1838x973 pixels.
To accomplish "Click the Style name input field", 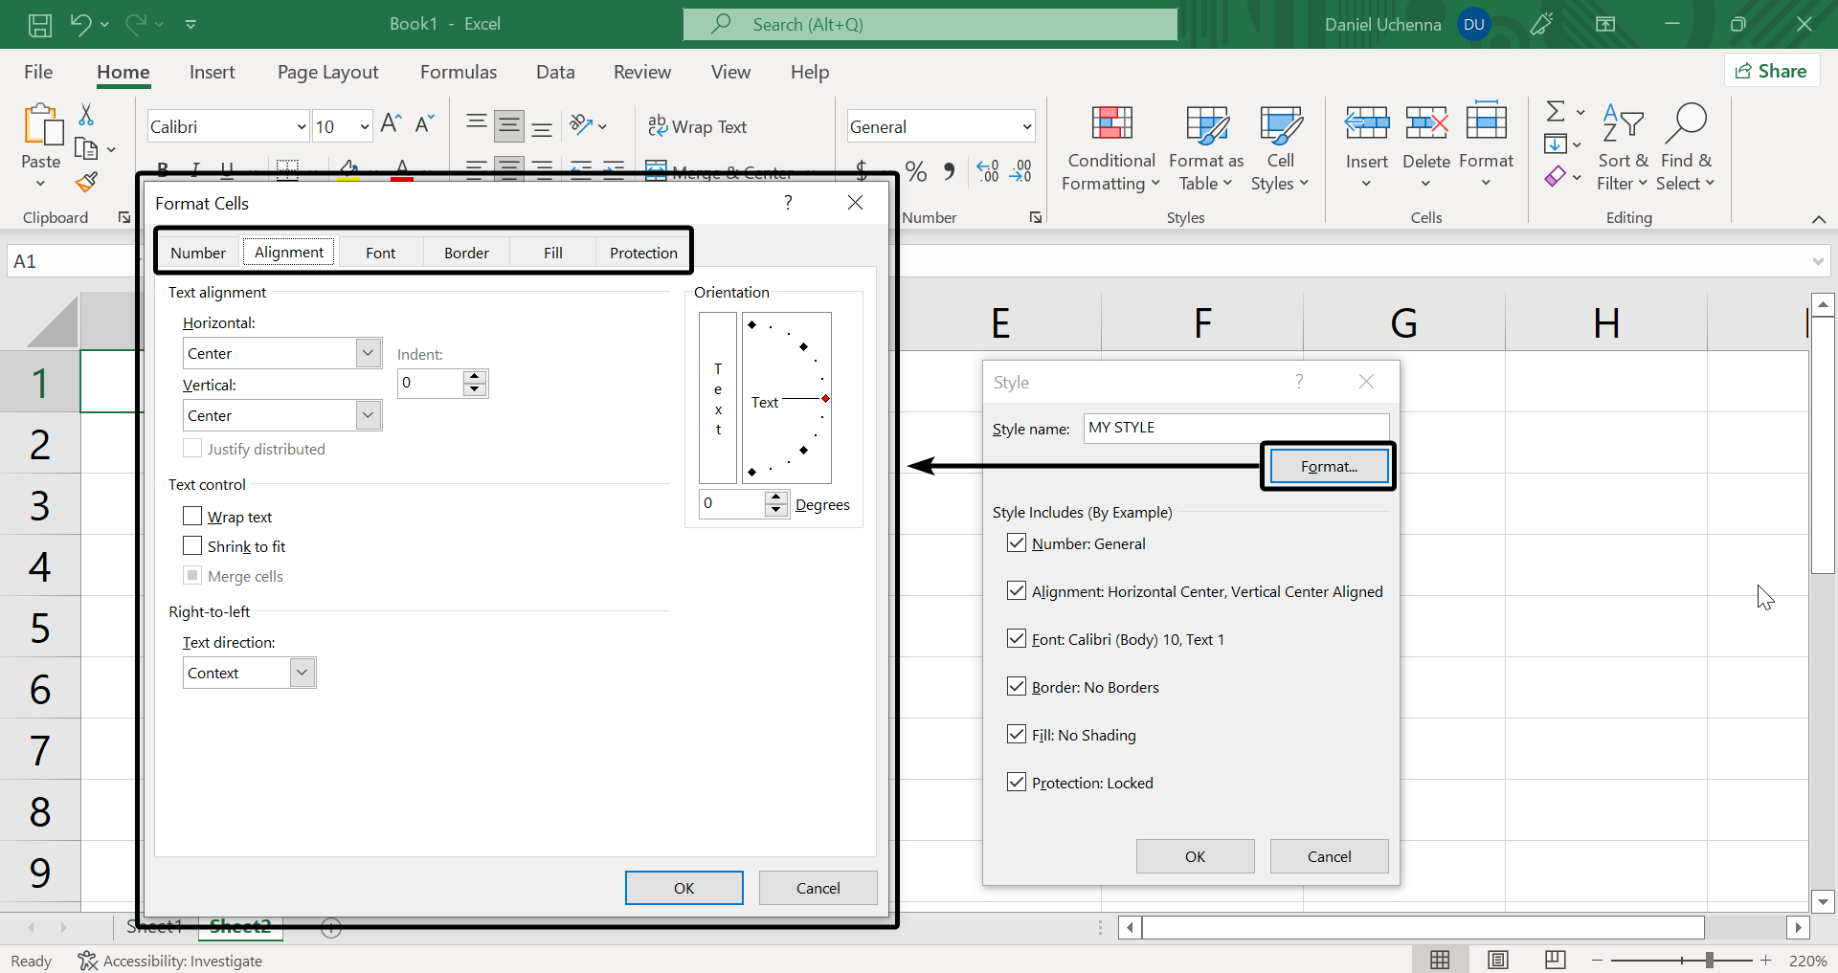I will [x=1235, y=428].
